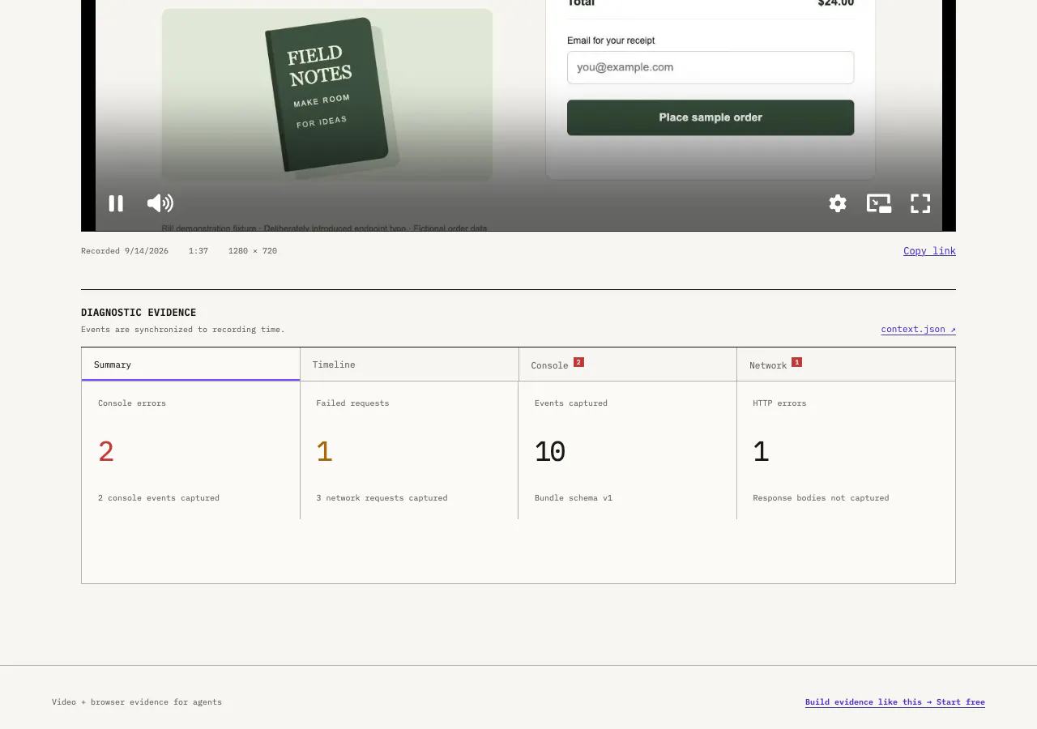Select "Video + browser evidence for agents" text
The image size is (1037, 729).
(x=137, y=702)
